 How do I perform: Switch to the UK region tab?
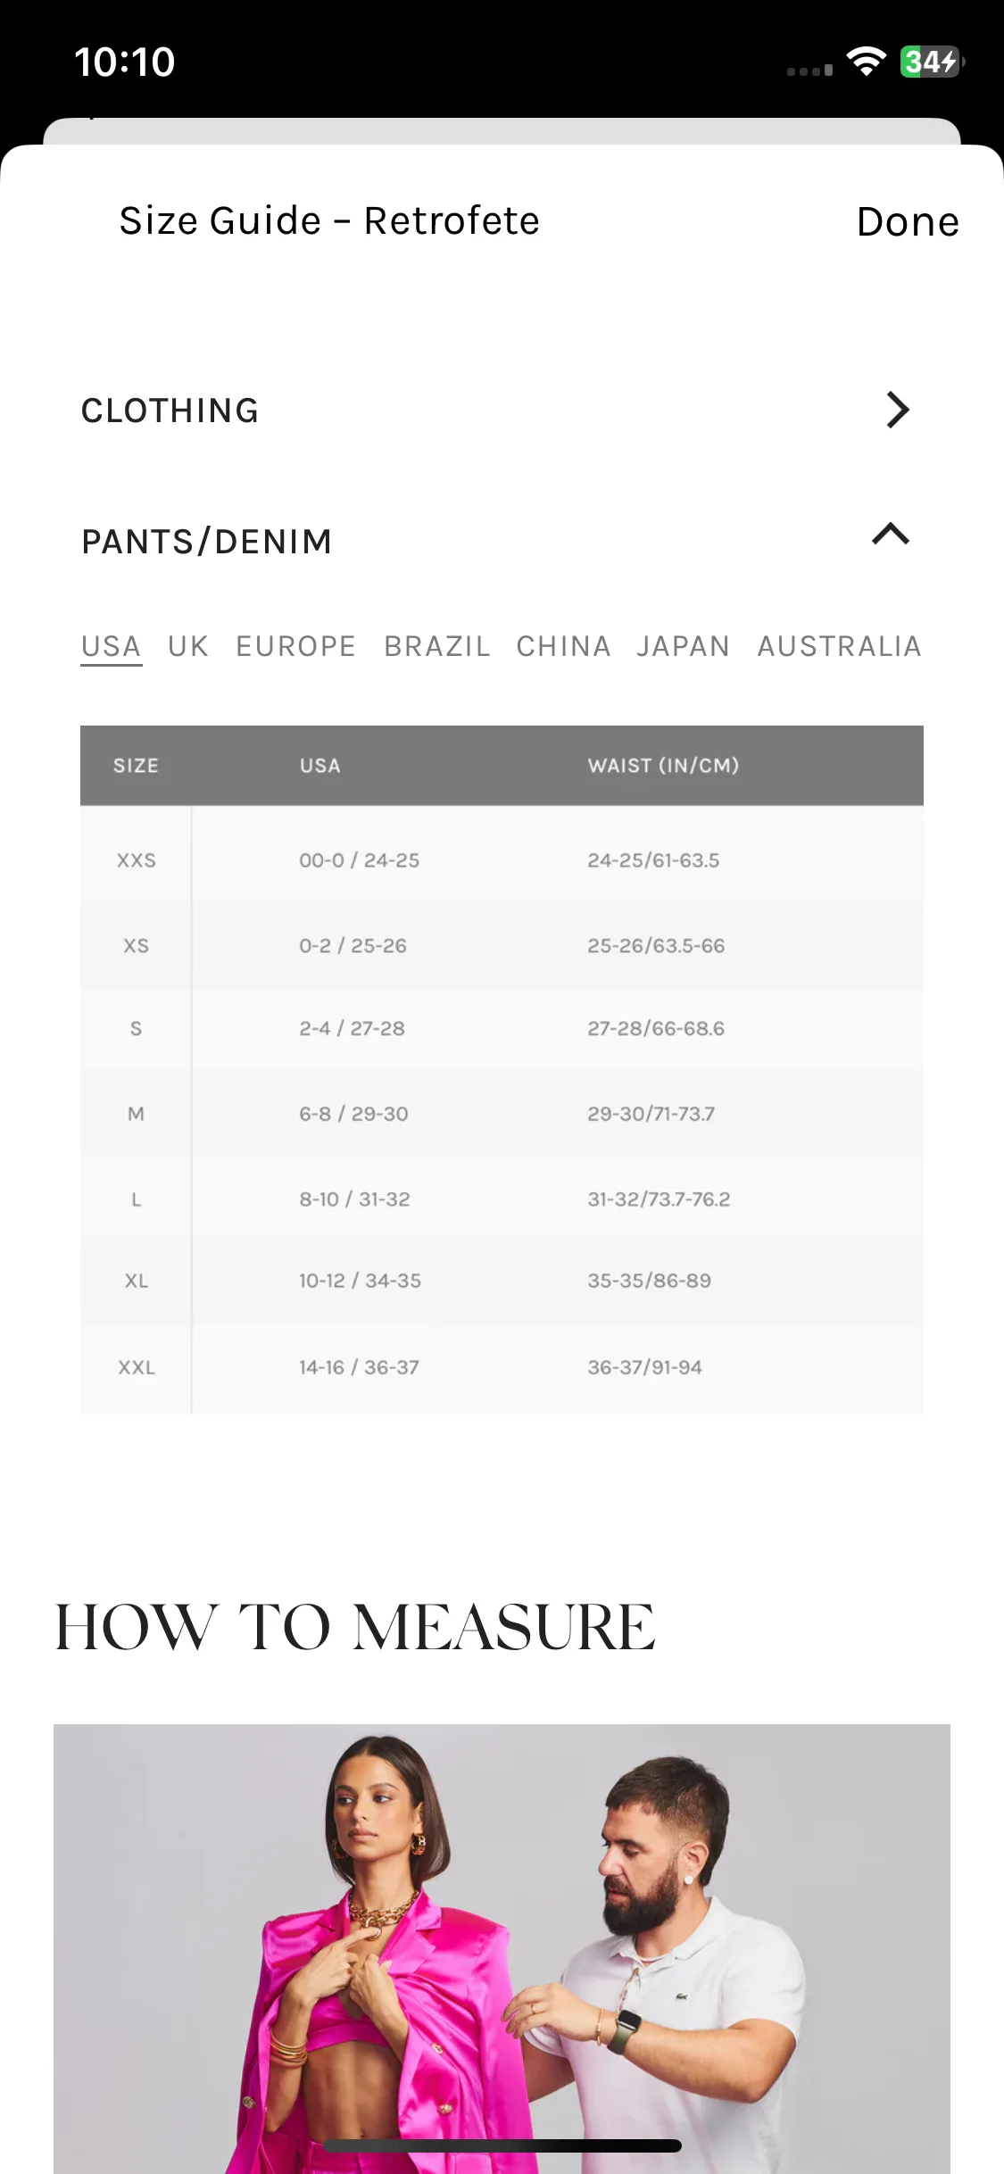(x=188, y=646)
